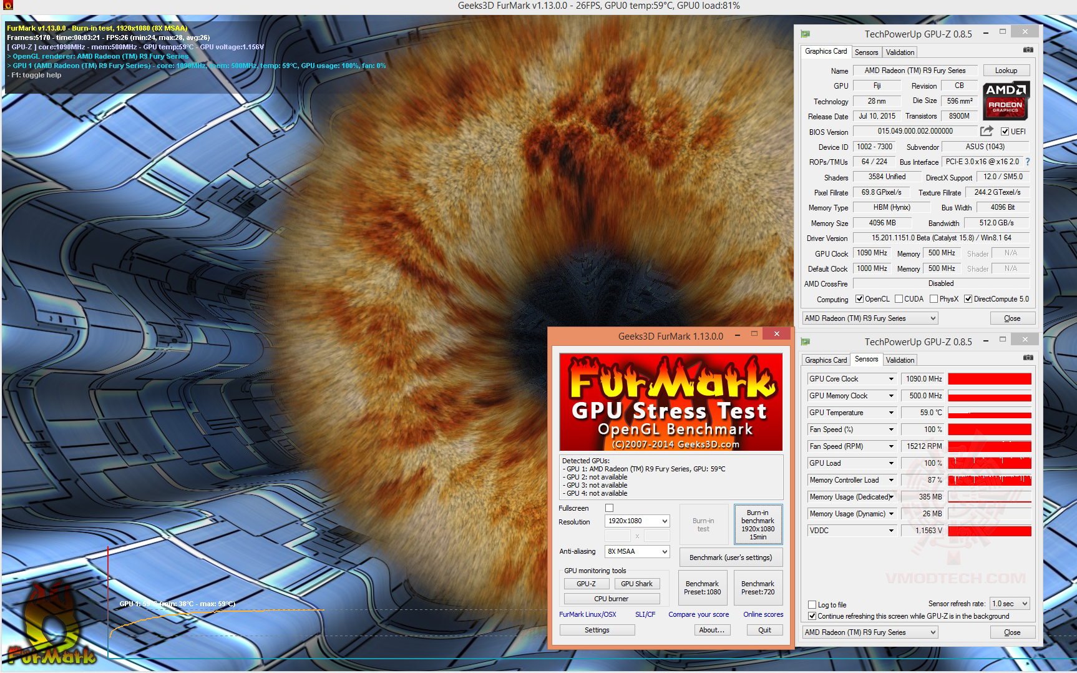The image size is (1077, 673).
Task: Open the GPU Core Clock sensor dropdown arrow
Action: coord(891,379)
